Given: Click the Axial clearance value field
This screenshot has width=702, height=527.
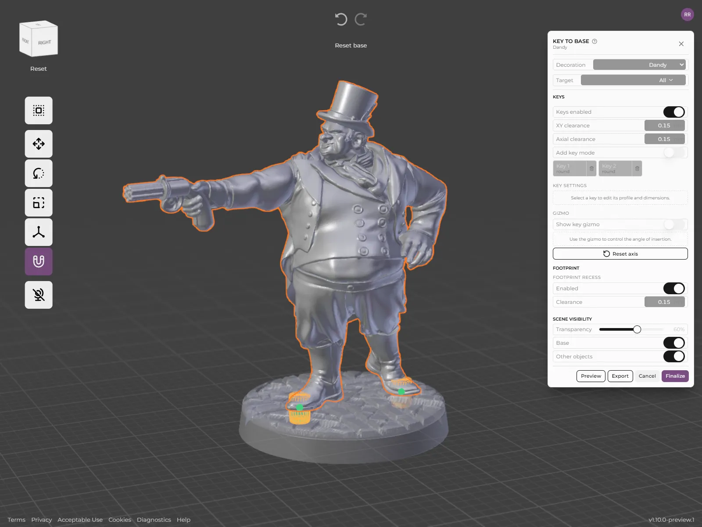Looking at the screenshot, I should pos(664,139).
